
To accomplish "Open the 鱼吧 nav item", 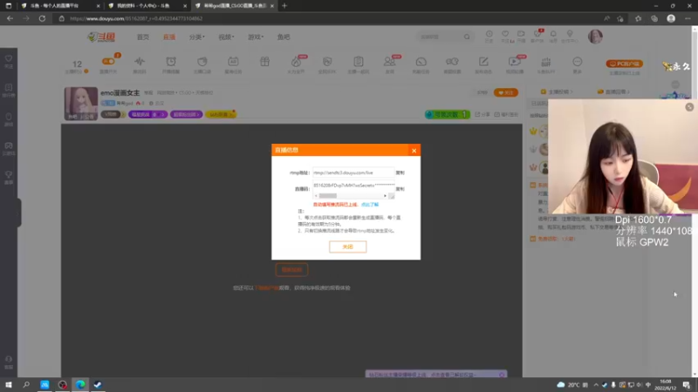I will point(284,37).
